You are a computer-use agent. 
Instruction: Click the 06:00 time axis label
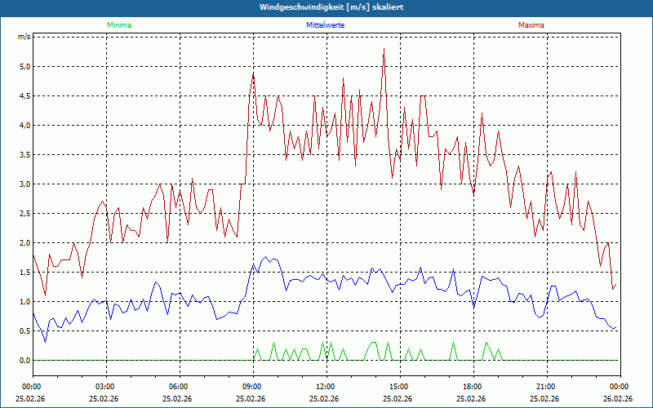179,387
